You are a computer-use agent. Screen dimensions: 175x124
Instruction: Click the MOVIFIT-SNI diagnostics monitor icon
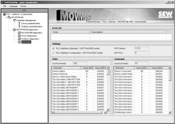14,30
